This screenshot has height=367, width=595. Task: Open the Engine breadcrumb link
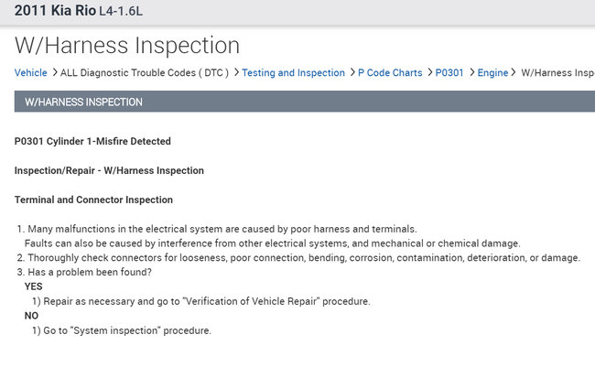492,72
